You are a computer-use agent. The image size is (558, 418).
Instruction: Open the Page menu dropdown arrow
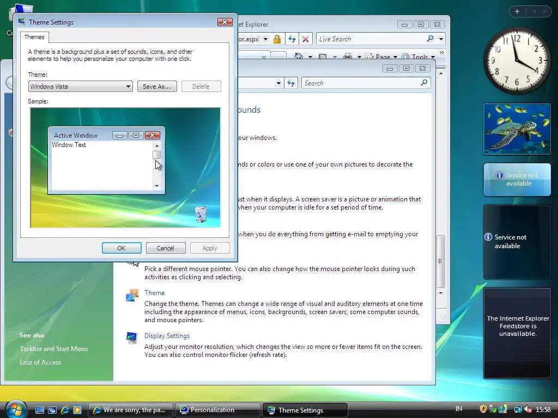tap(395, 57)
